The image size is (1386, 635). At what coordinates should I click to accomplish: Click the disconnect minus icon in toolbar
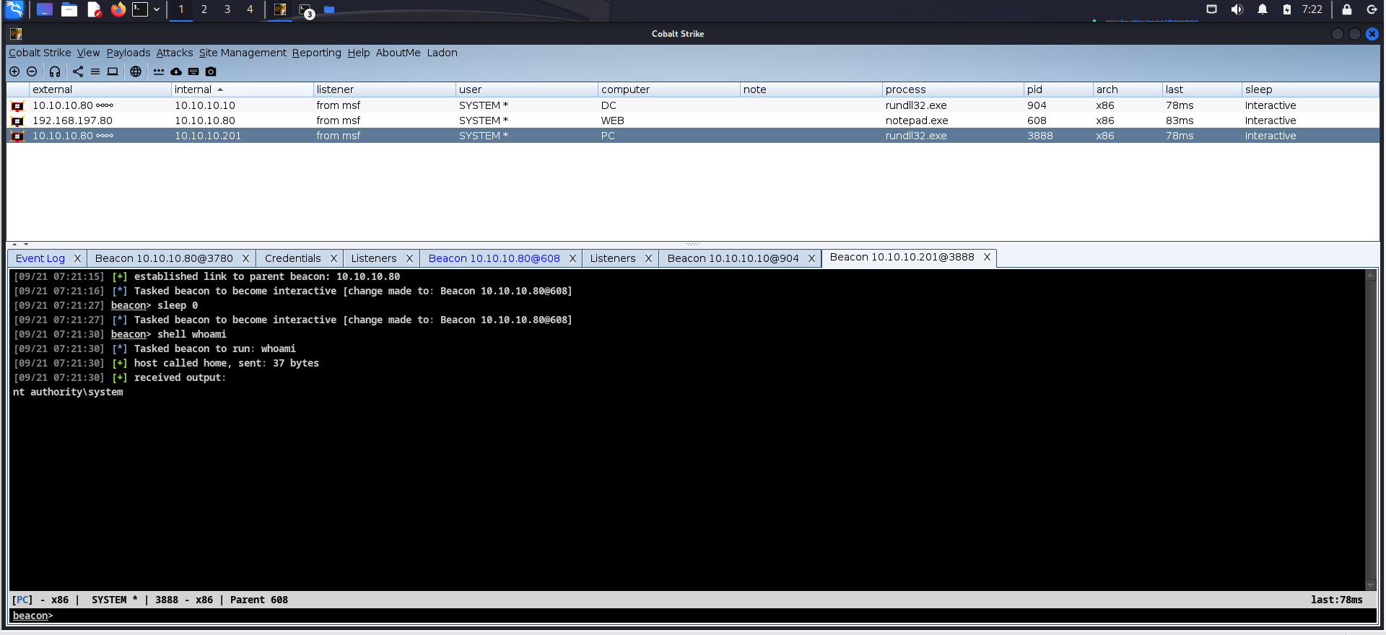click(32, 71)
